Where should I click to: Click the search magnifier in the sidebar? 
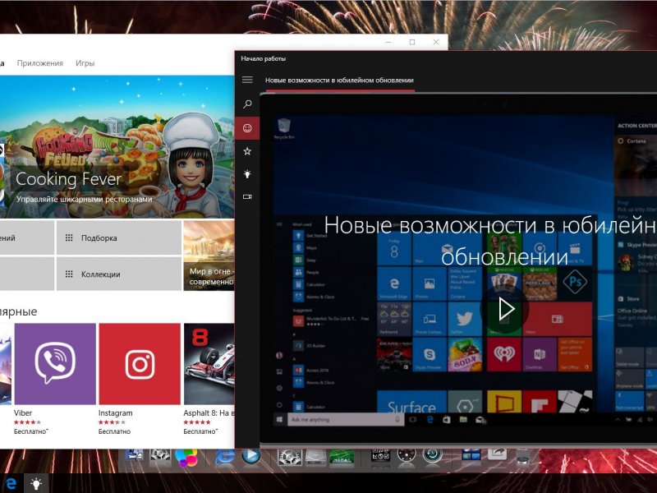(247, 104)
